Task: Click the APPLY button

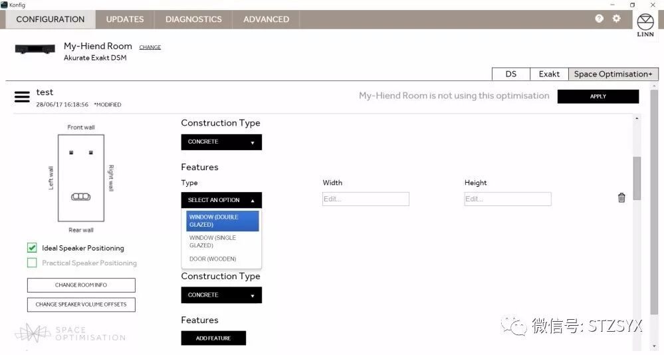Action: pos(598,96)
